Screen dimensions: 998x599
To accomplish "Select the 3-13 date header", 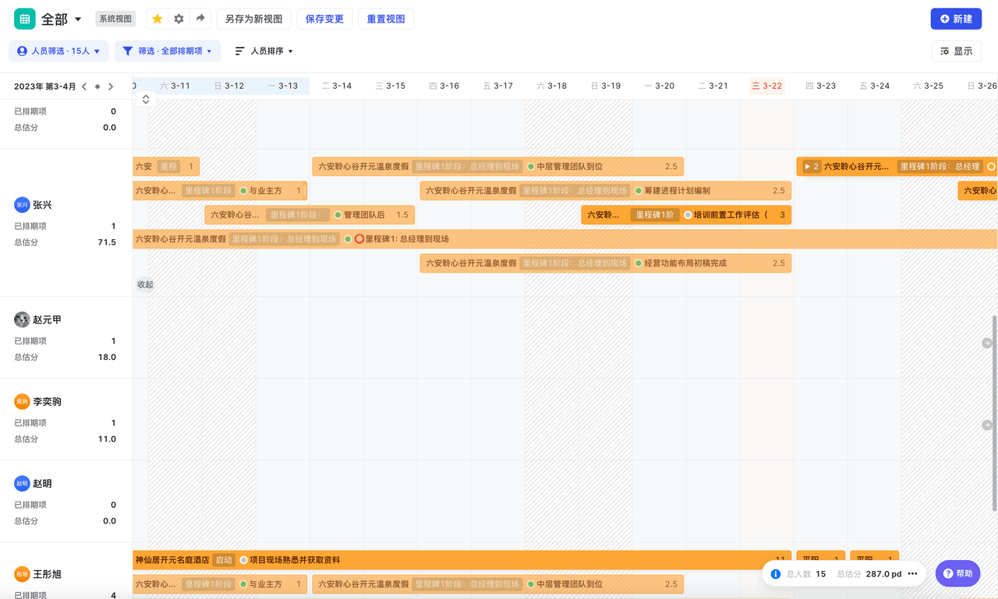I will [x=282, y=86].
